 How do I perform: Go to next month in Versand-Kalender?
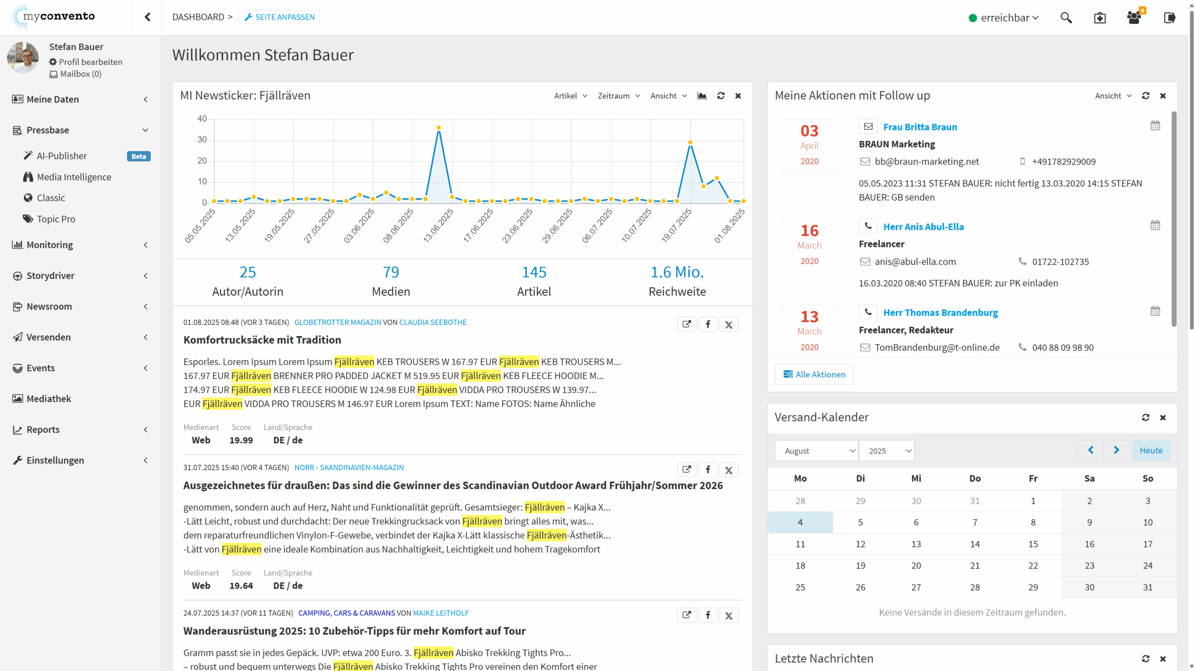click(x=1117, y=450)
